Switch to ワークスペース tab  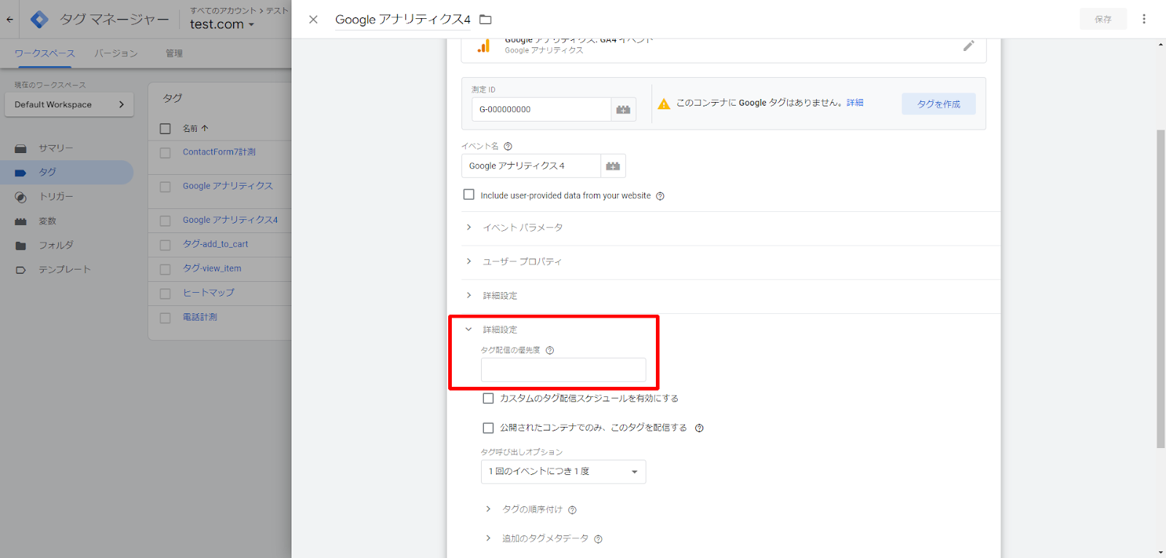[x=44, y=53]
